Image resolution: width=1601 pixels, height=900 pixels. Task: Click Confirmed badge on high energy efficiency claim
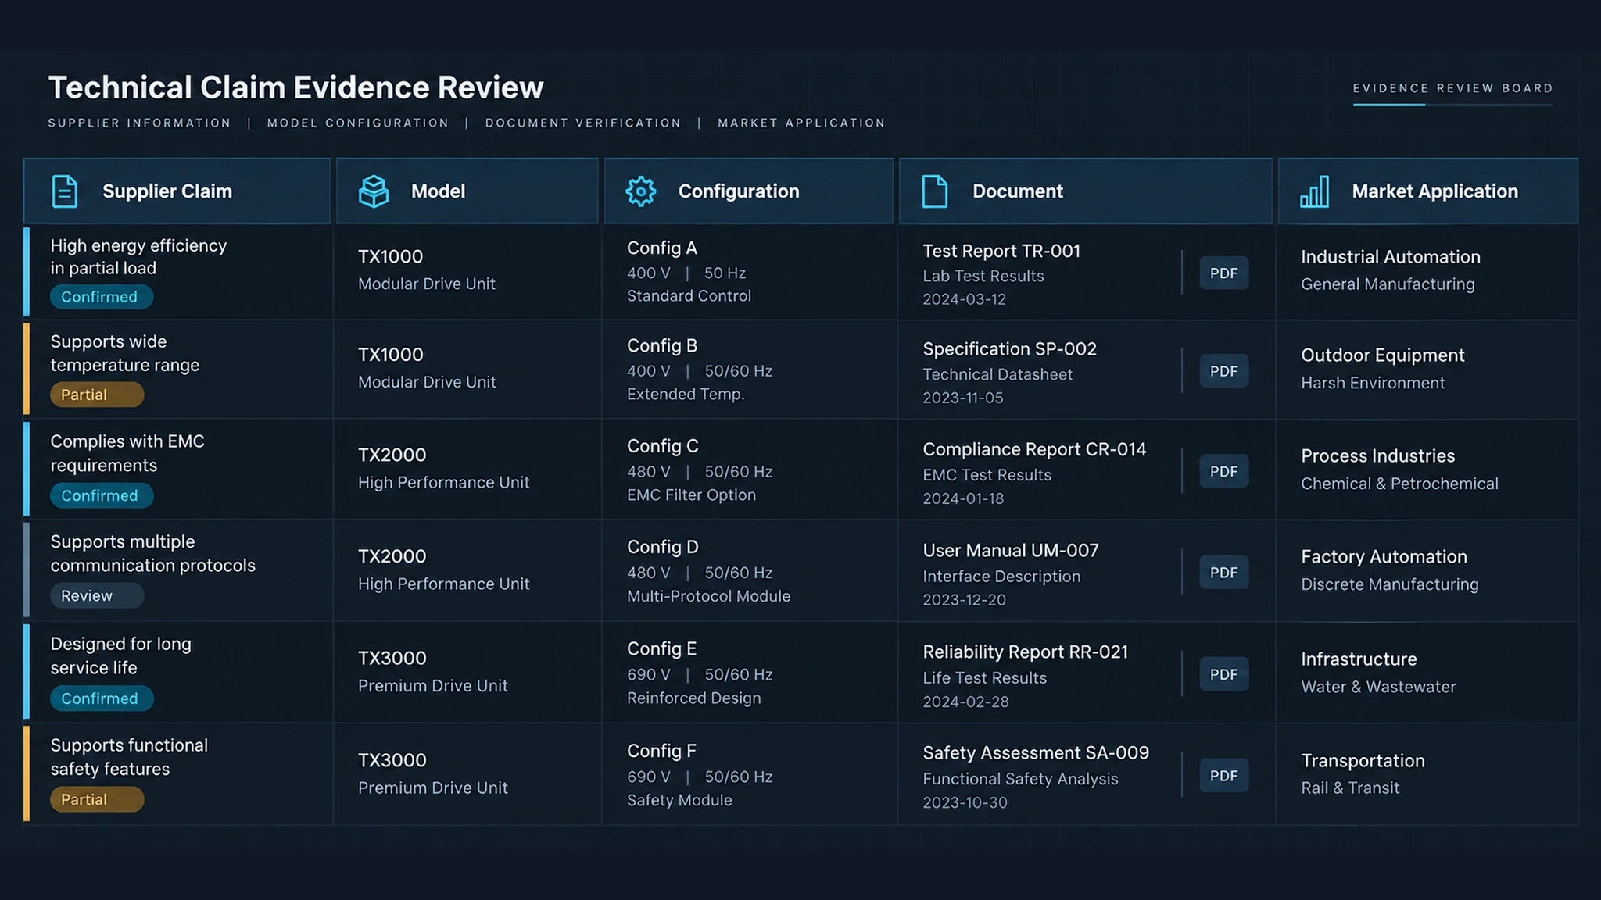102,297
